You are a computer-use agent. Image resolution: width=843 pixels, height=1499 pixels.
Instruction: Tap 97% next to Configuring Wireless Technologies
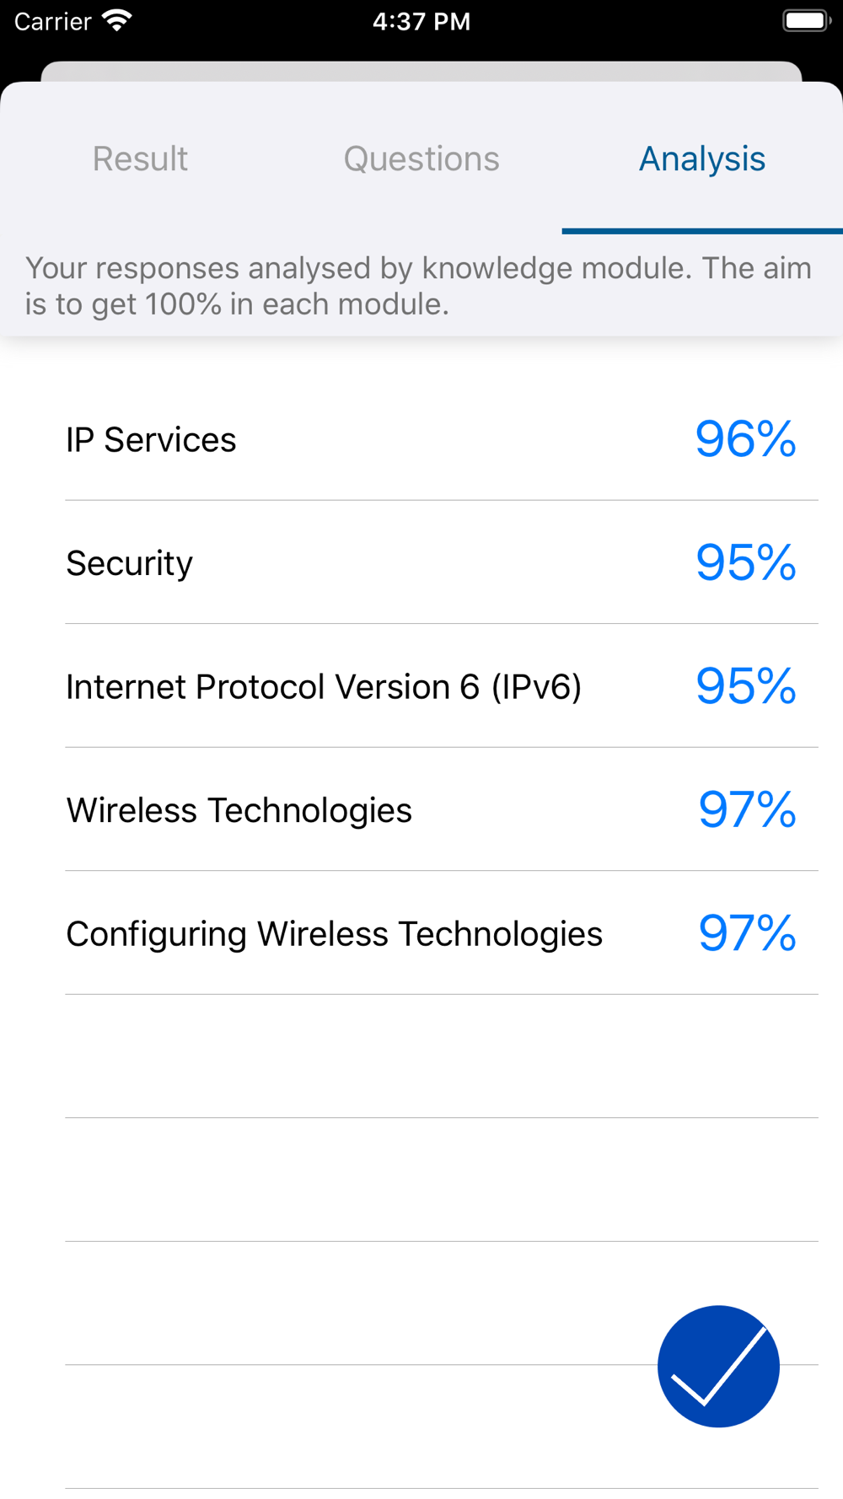(747, 933)
